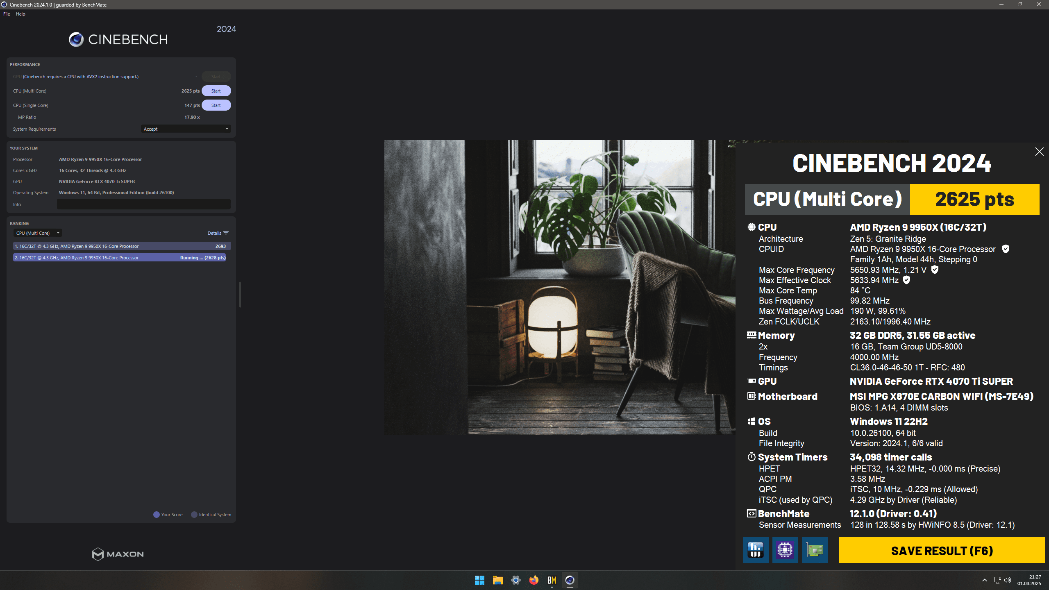Viewport: 1049px width, 590px height.
Task: Open File Explorer from the taskbar
Action: click(497, 580)
